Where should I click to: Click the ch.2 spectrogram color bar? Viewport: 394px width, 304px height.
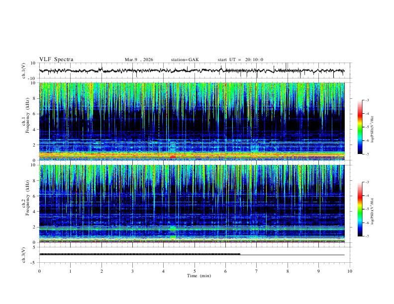[360, 209]
